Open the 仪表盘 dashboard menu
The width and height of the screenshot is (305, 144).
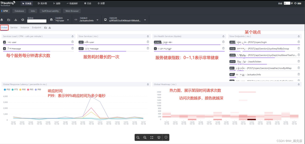click(26, 3)
